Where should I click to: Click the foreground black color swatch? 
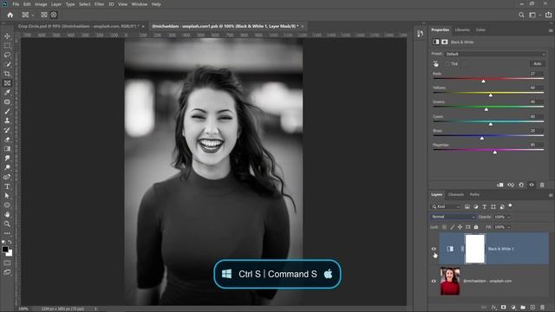(5, 249)
